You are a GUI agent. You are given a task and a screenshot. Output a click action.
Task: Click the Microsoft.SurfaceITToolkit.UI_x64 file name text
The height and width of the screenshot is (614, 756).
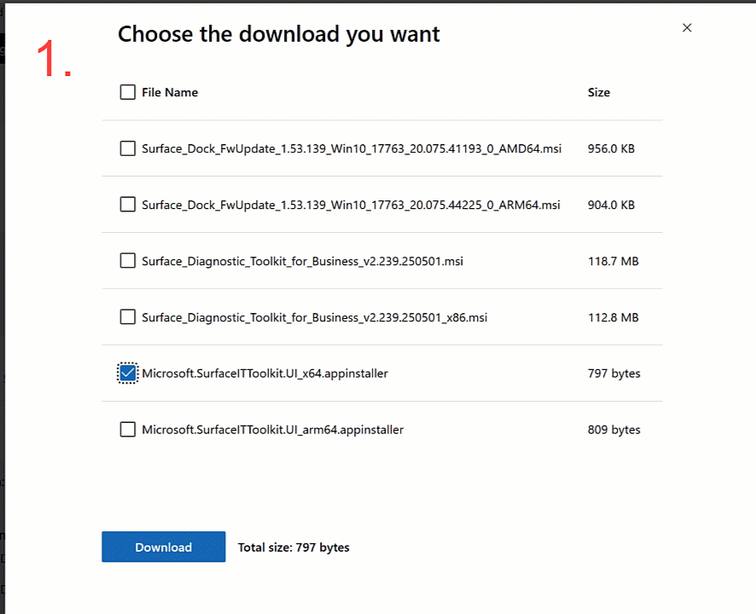[x=265, y=373]
